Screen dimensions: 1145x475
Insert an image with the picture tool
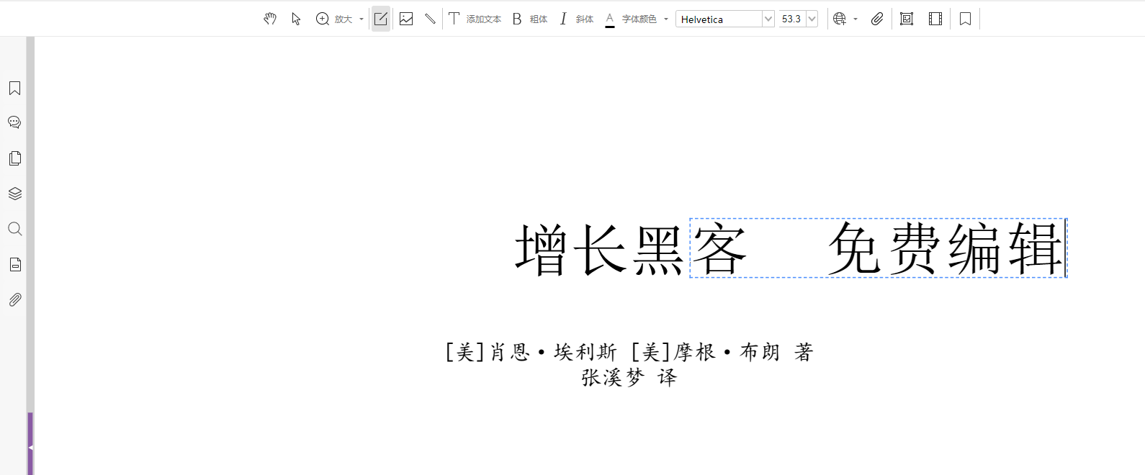(x=406, y=19)
